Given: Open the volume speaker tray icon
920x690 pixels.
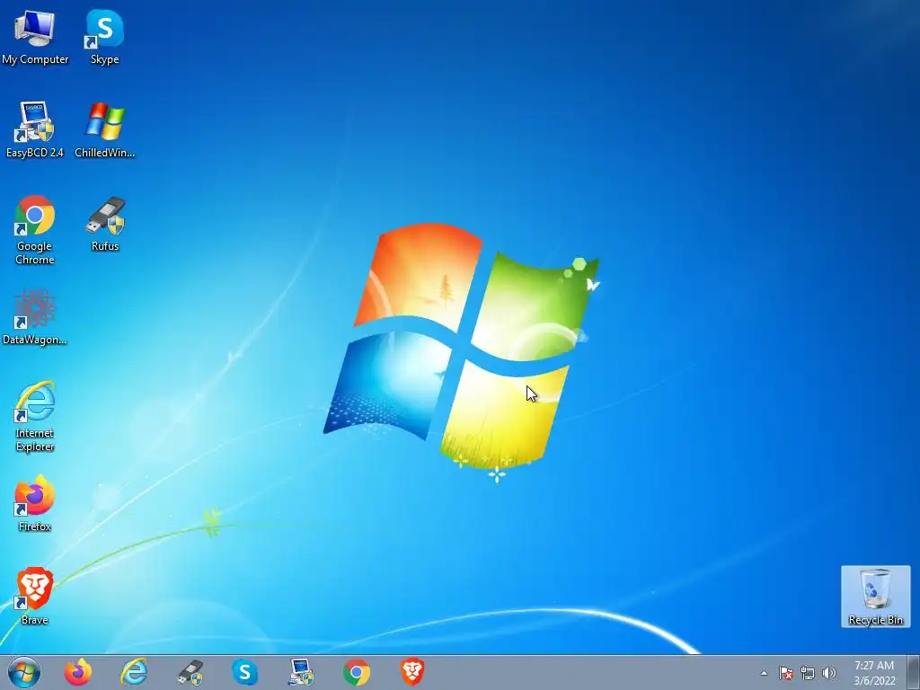Looking at the screenshot, I should click(x=829, y=673).
